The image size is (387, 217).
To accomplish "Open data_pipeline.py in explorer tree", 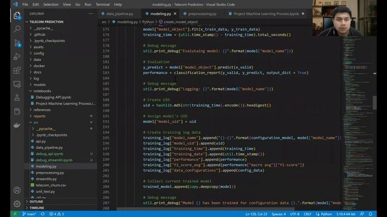I will [x=50, y=148].
